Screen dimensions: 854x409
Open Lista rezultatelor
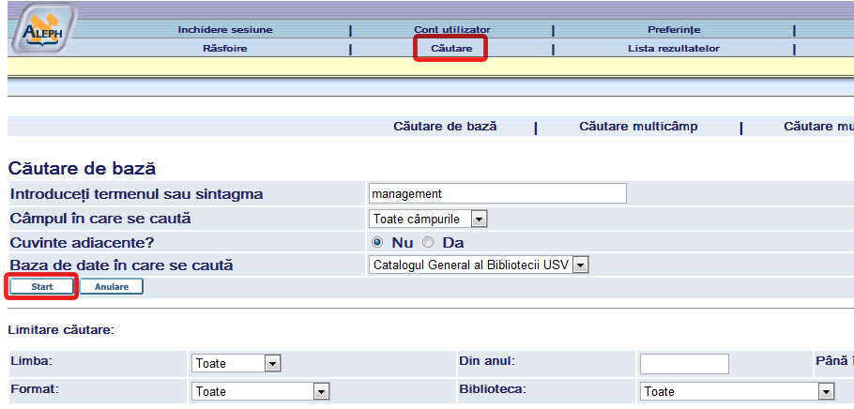pos(673,48)
